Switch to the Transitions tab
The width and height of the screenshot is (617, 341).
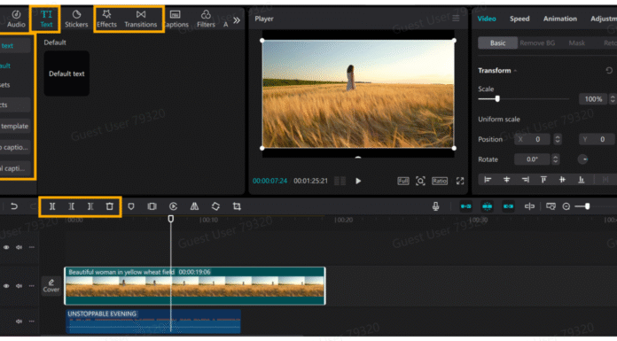[x=140, y=19]
